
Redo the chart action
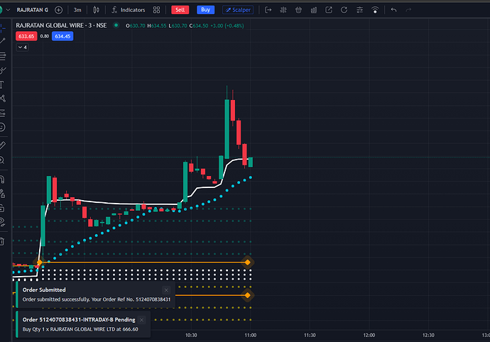[x=408, y=10]
